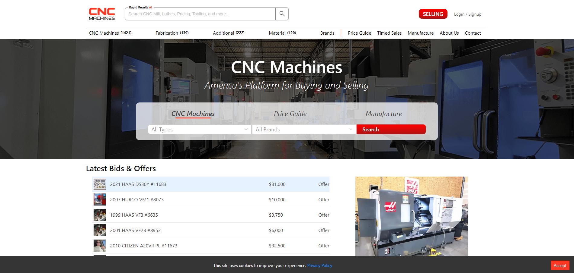This screenshot has height=273, width=574.
Task: Select the CNC Machines search tab
Action: click(x=193, y=114)
